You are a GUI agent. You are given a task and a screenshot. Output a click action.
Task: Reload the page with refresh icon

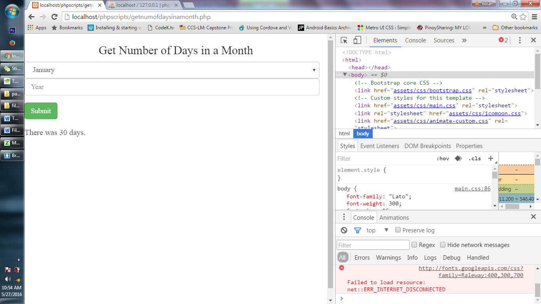point(55,17)
